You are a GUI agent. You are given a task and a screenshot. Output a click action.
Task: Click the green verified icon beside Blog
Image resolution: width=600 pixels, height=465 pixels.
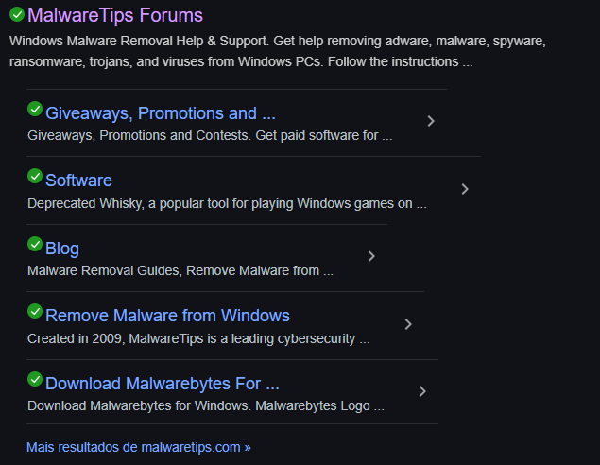35,244
